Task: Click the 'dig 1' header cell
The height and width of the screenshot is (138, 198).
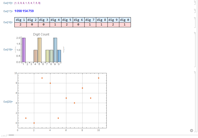Action: click(x=21, y=20)
